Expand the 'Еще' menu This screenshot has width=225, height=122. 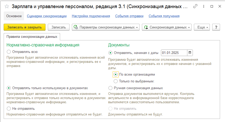[x=203, y=27]
